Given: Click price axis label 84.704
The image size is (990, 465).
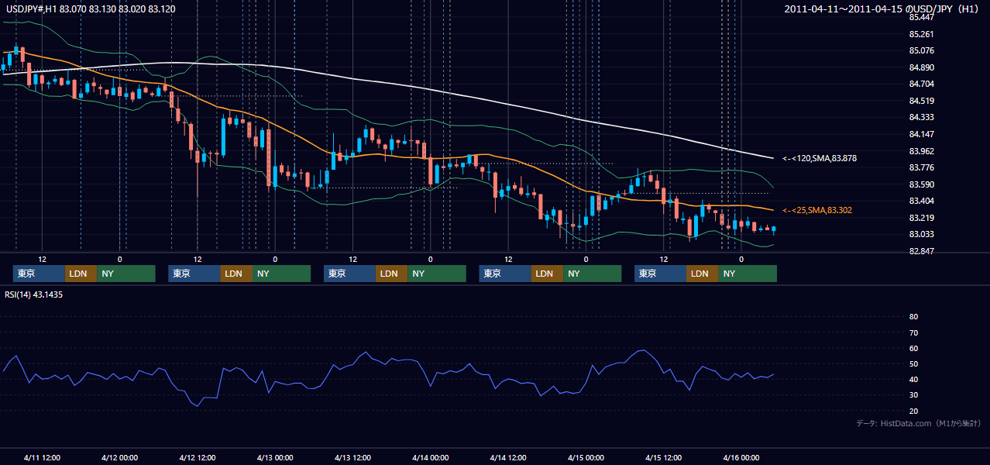Looking at the screenshot, I should [x=921, y=84].
